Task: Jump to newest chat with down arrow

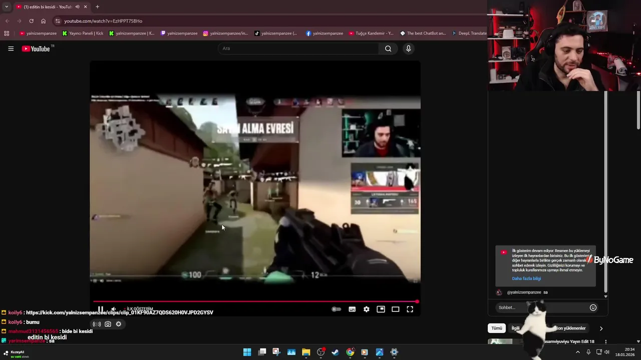Action: click(605, 296)
